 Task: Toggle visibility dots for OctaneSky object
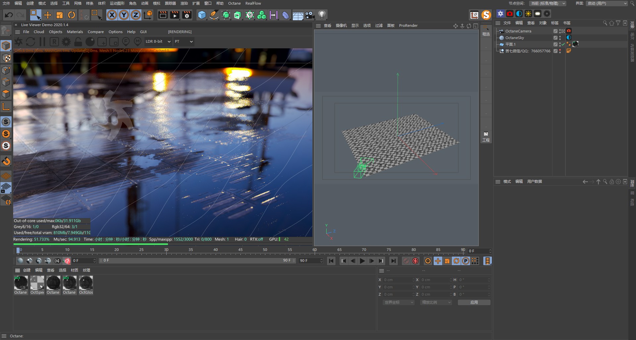(560, 38)
